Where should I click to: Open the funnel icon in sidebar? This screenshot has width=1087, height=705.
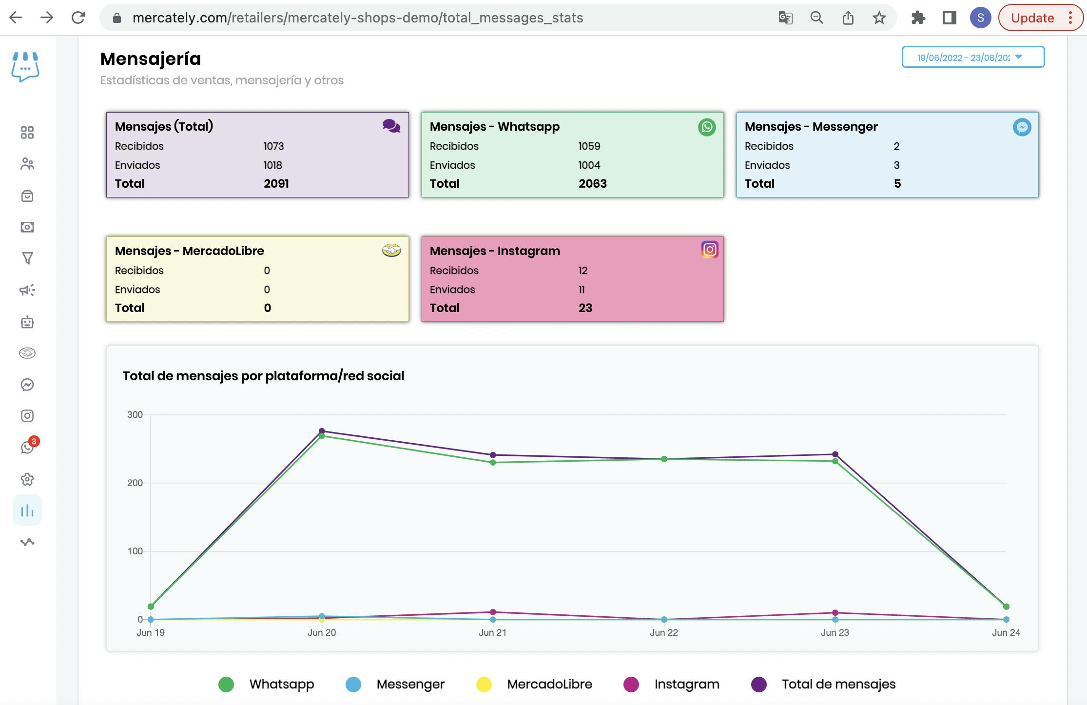point(27,258)
